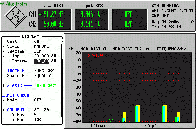Select the Unit dB setting
Image resolution: width=196 pixels, height=129 pixels.
(x=37, y=41)
